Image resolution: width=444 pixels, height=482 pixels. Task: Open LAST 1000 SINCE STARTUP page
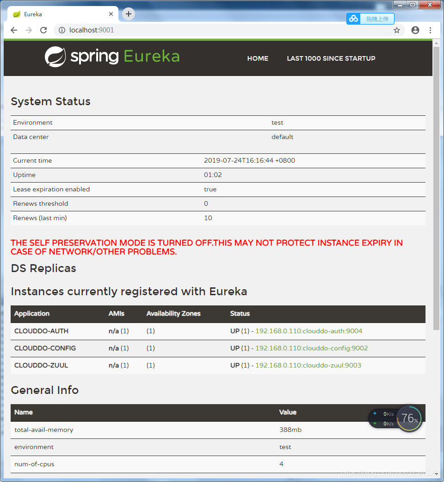coord(331,58)
